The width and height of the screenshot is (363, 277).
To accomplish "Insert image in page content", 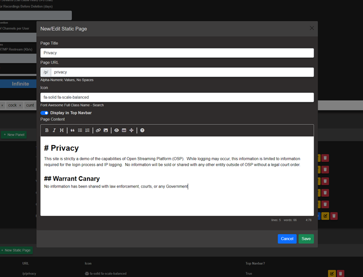I will (105, 130).
